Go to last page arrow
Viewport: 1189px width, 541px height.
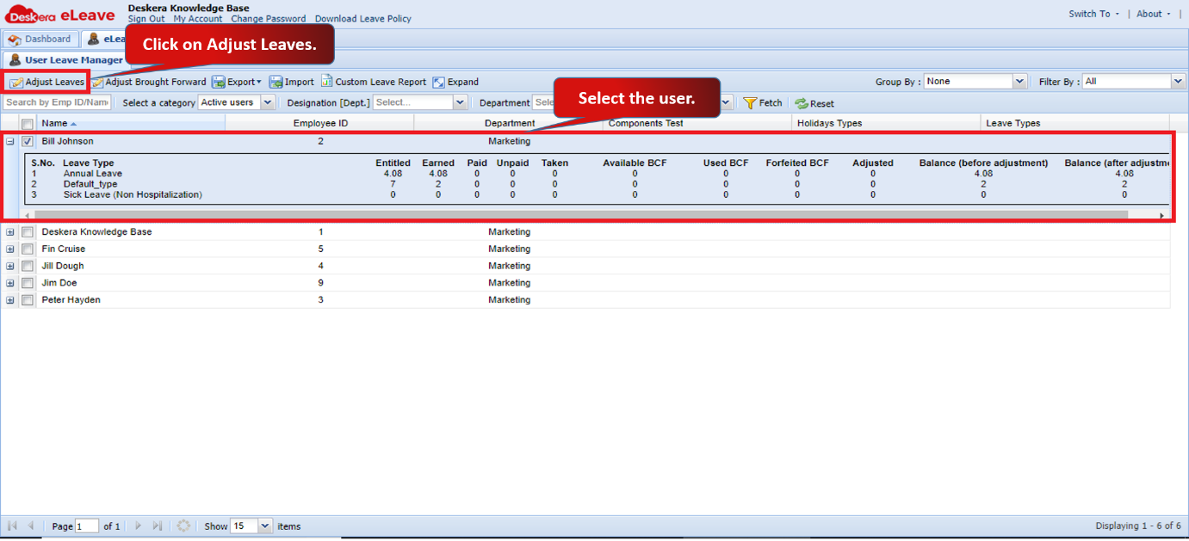click(157, 526)
